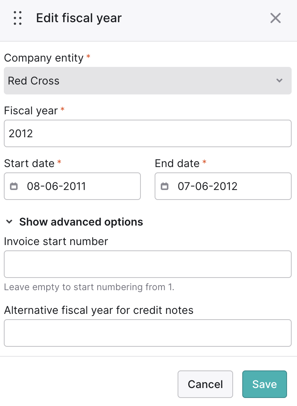Save the fiscal year changes

(264, 384)
